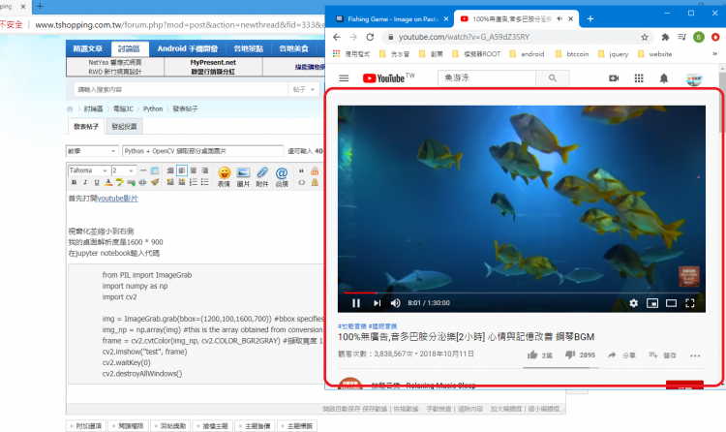
Task: Mute the video player volume
Action: coord(395,303)
